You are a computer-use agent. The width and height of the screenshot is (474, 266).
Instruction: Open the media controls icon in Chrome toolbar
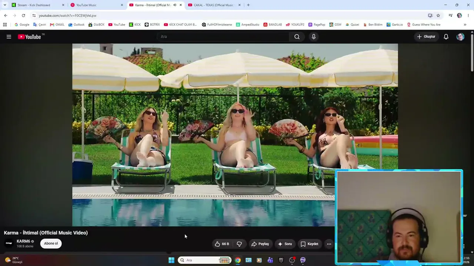(x=450, y=16)
